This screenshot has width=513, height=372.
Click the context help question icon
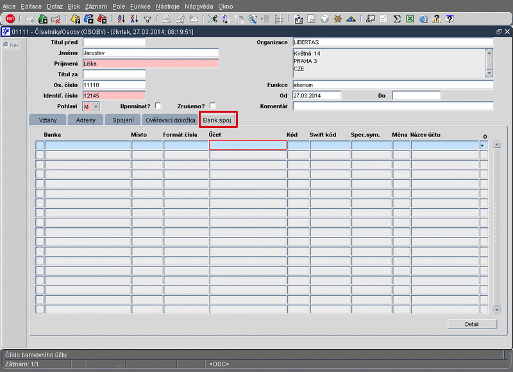(450, 19)
